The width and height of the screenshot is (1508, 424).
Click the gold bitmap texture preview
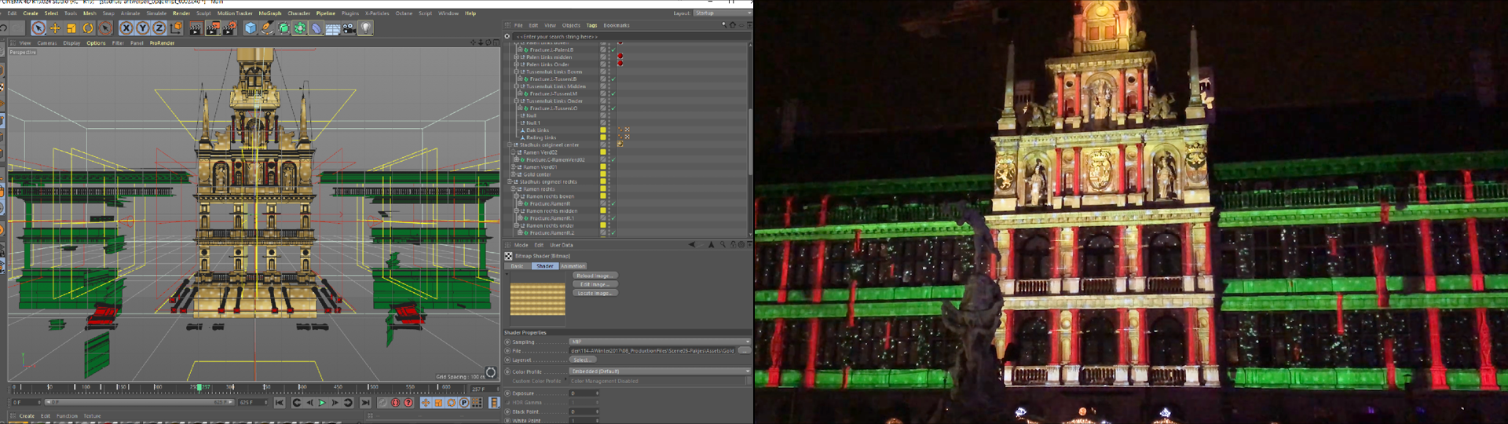[x=537, y=298]
